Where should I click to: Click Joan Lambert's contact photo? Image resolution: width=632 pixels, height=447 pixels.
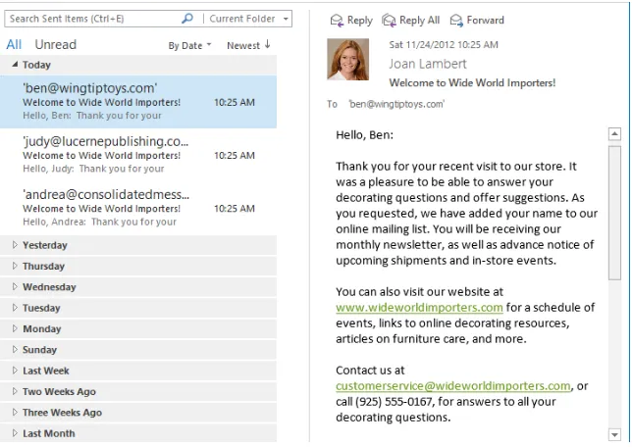(347, 59)
